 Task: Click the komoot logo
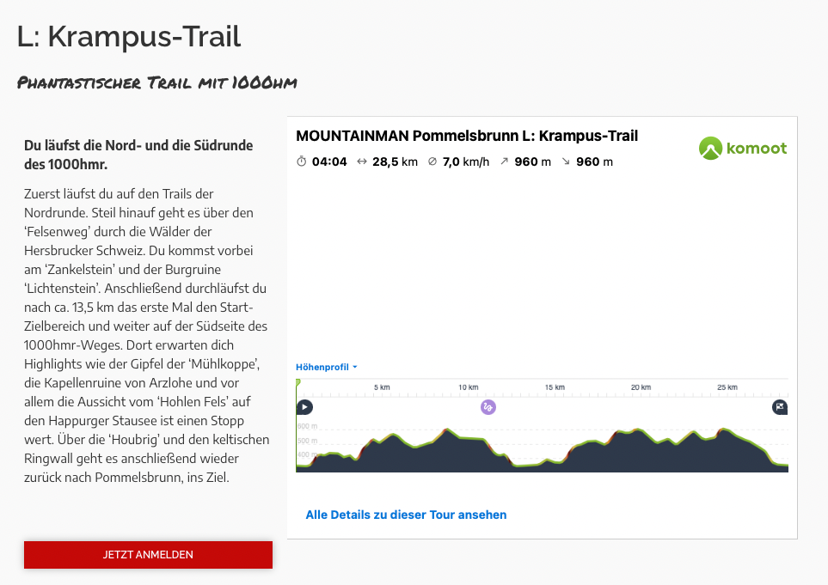743,149
